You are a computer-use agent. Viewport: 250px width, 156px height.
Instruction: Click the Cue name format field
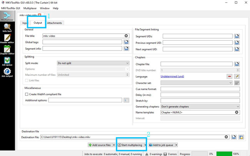coord(200,89)
